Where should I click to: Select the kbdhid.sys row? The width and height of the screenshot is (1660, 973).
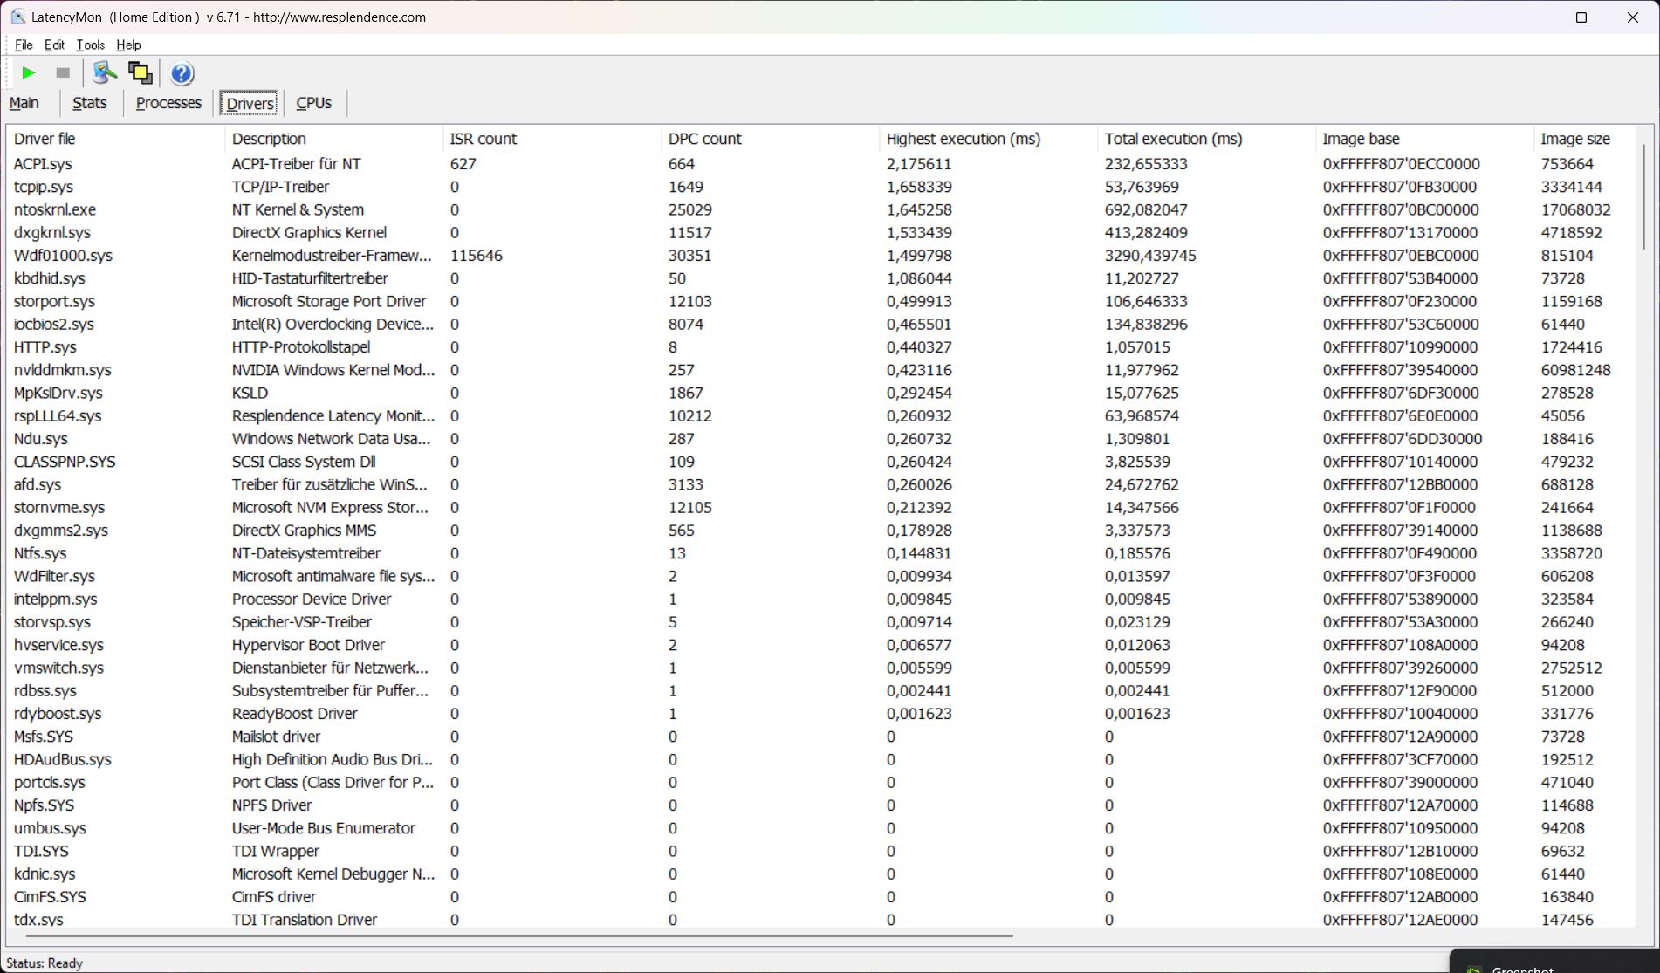820,278
